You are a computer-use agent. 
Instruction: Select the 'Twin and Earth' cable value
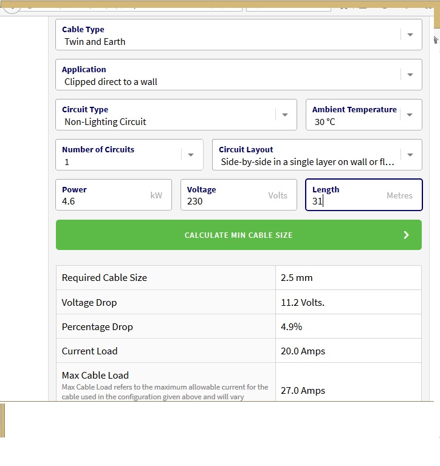[95, 42]
